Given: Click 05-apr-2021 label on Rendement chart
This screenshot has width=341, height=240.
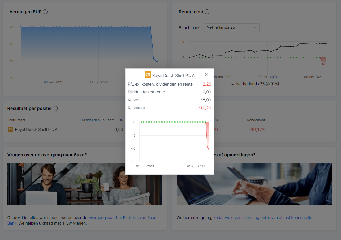Looking at the screenshot, I should pyautogui.click(x=313, y=77).
